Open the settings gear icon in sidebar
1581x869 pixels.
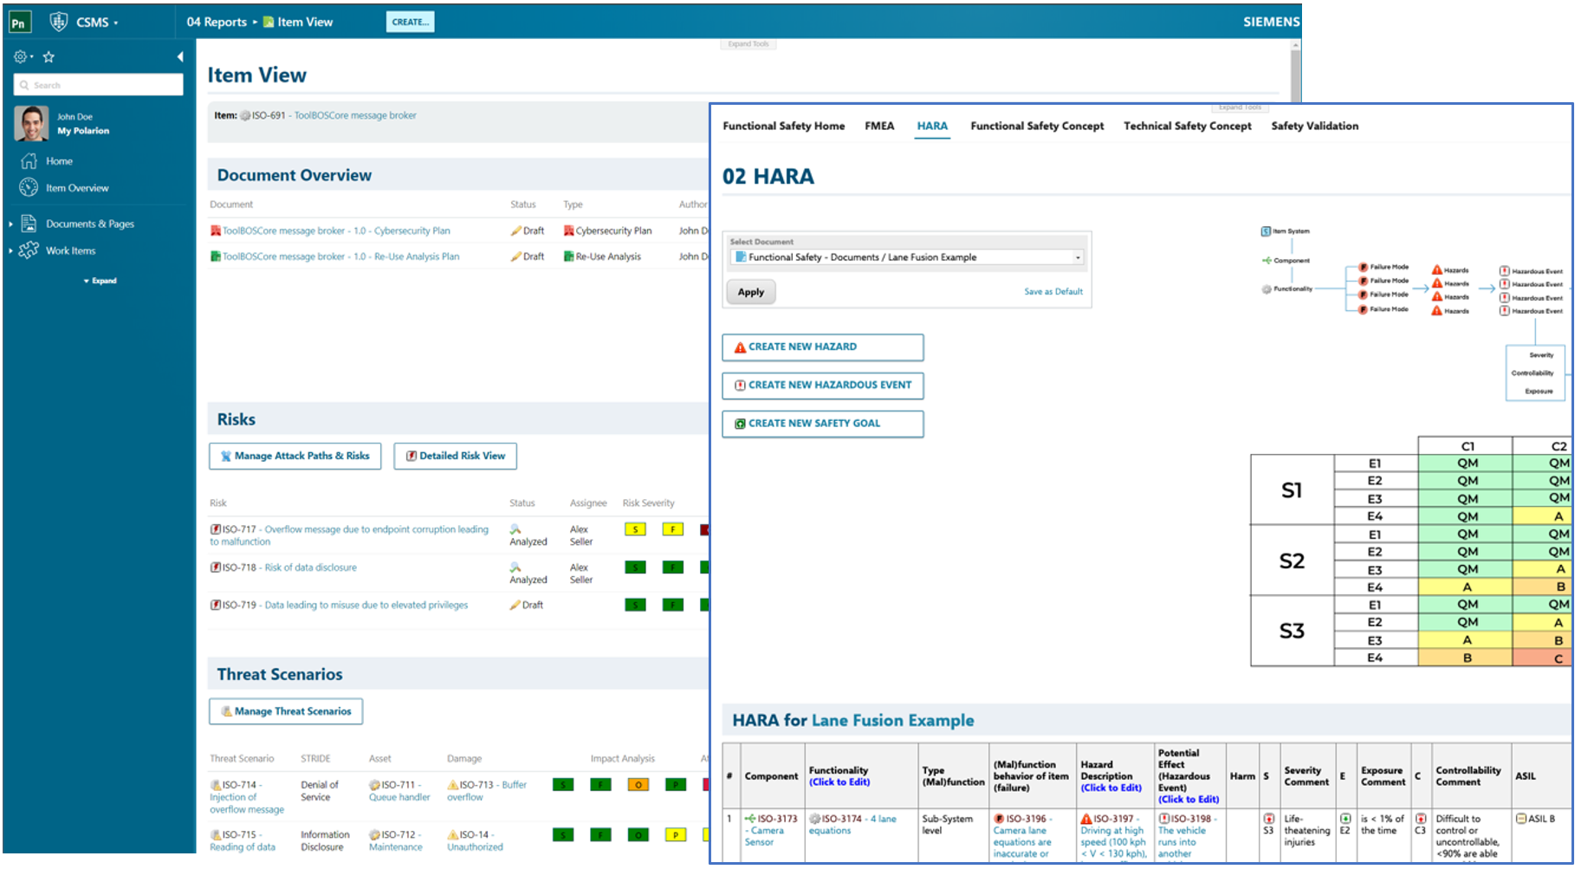click(x=19, y=55)
